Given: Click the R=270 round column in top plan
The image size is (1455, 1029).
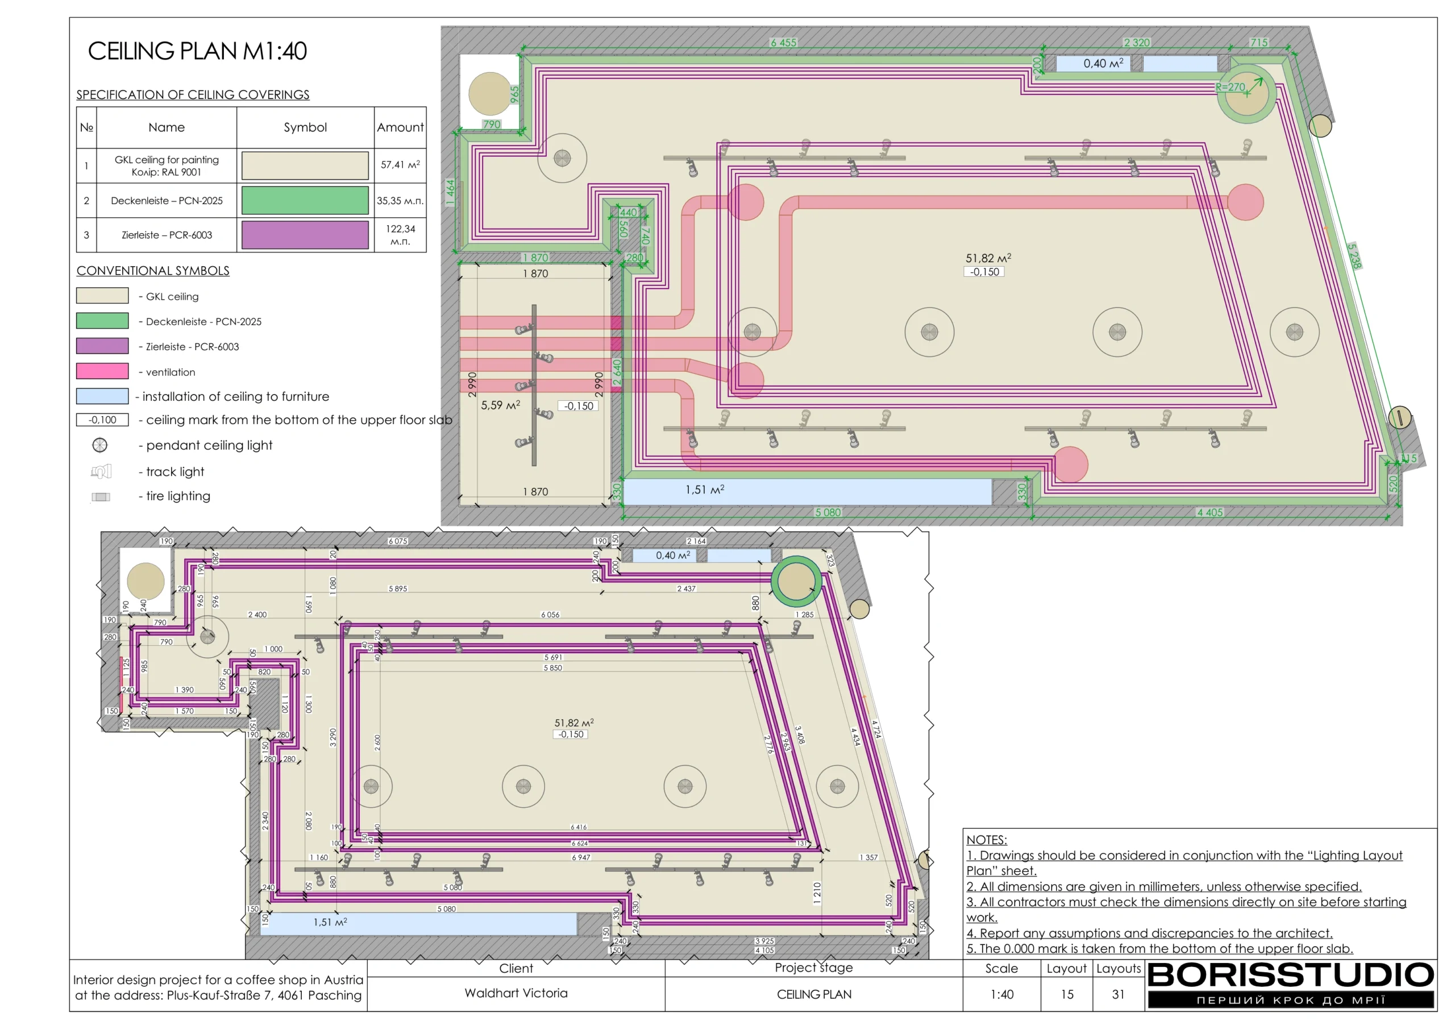Looking at the screenshot, I should pyautogui.click(x=1246, y=94).
